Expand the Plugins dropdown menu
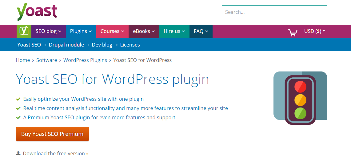Screen dimensions: 351x159 pos(81,31)
